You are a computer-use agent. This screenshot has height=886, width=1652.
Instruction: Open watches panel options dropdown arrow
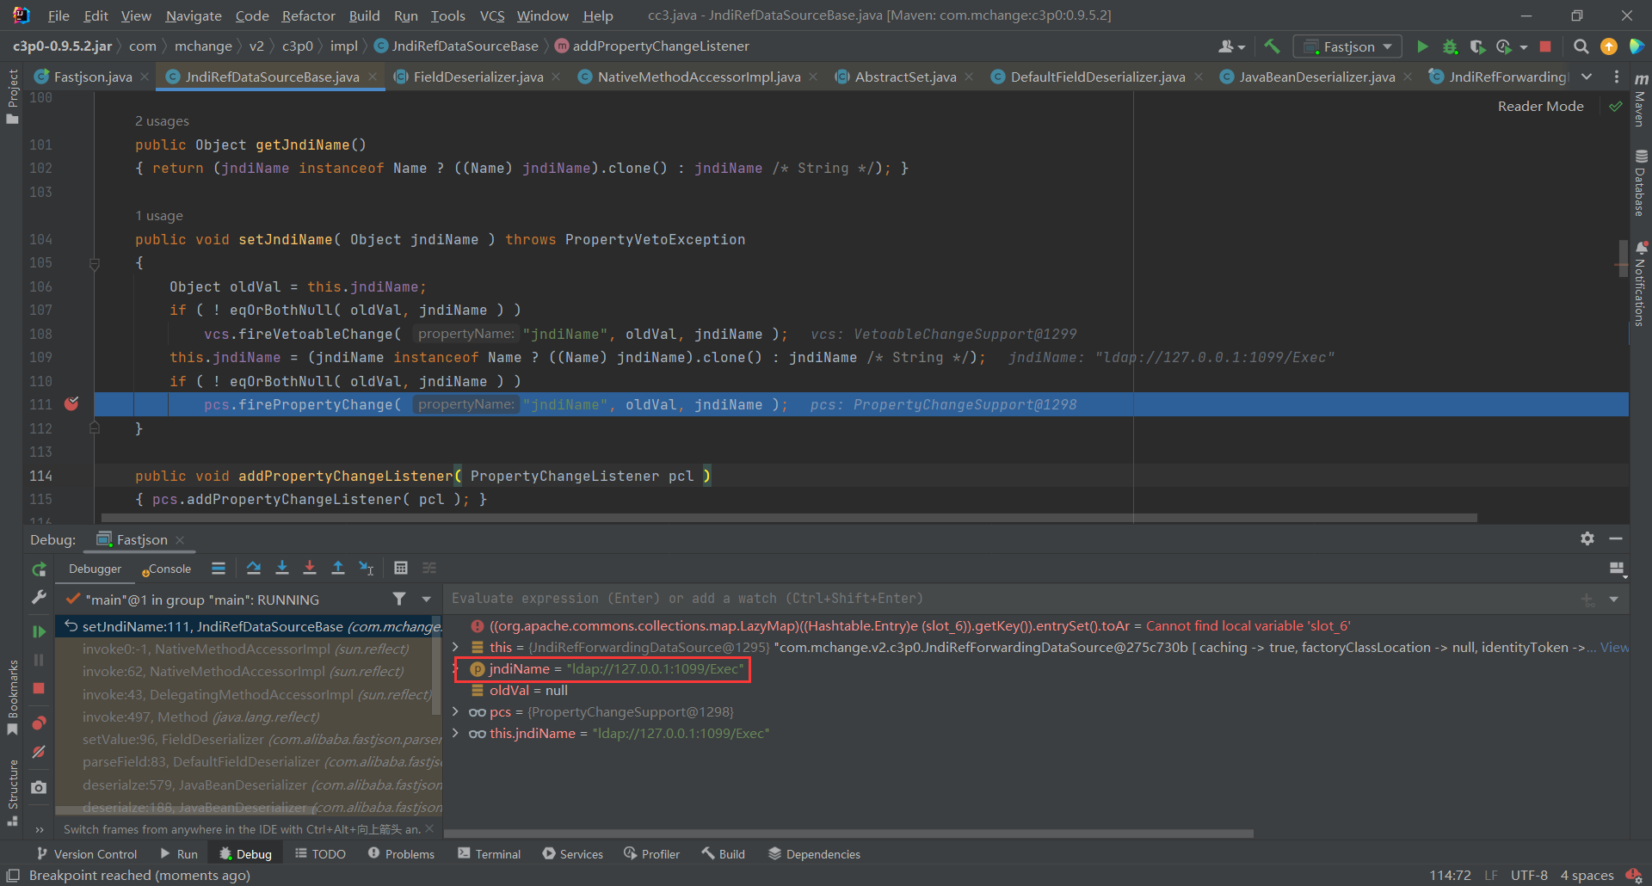coord(1614,599)
